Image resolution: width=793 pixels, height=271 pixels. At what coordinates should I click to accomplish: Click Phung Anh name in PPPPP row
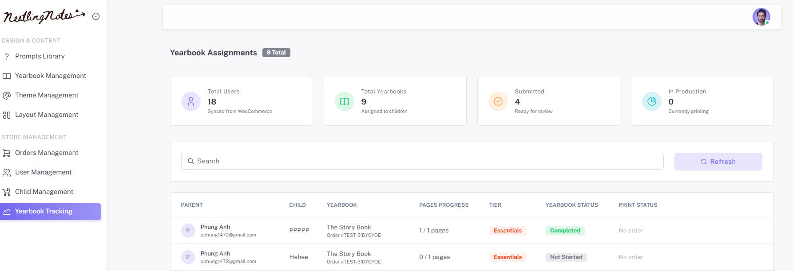pyautogui.click(x=215, y=227)
